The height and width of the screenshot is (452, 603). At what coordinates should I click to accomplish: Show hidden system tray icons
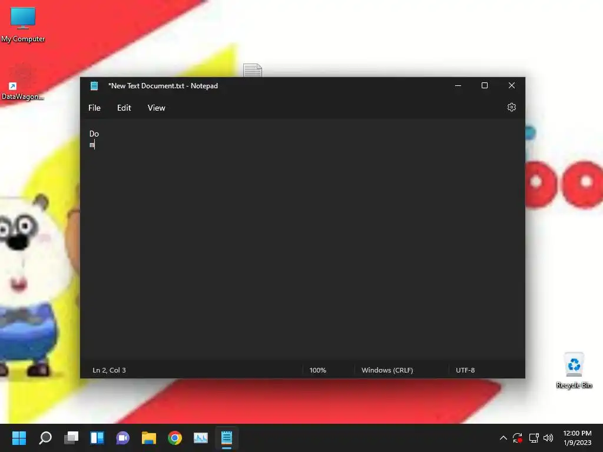point(503,438)
